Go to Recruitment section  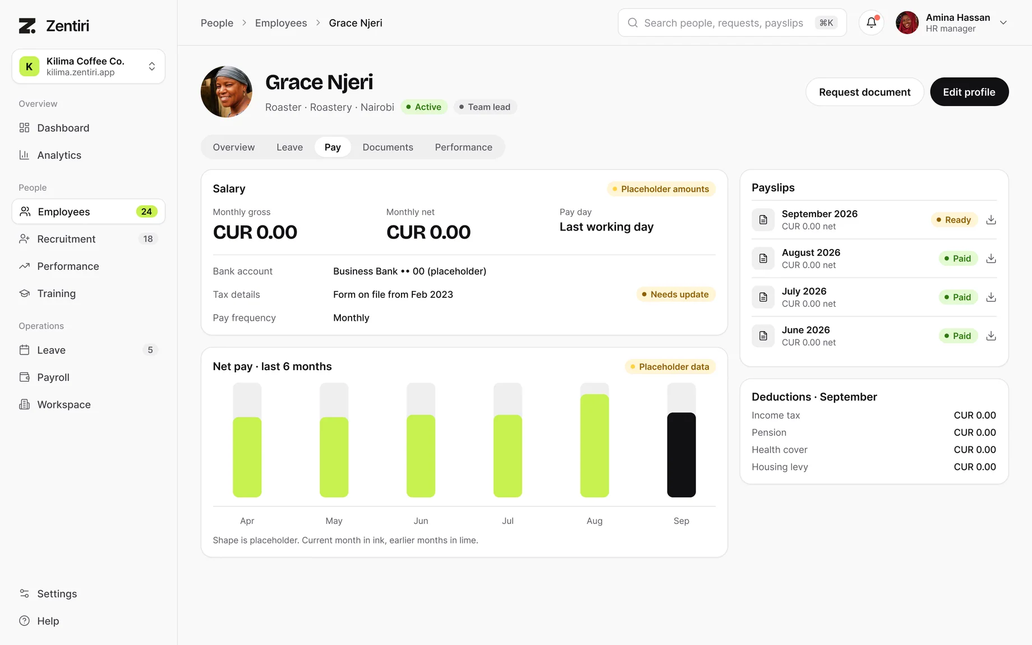coord(89,239)
